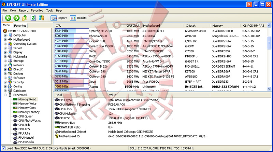The image size is (273, 152).
Task: Select the FPU SinJulia benchmark
Action: (26, 142)
